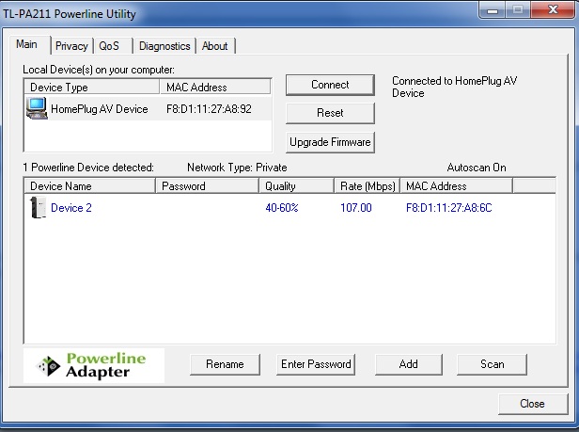Sort by the Quality column header
The width and height of the screenshot is (579, 432).
(296, 186)
